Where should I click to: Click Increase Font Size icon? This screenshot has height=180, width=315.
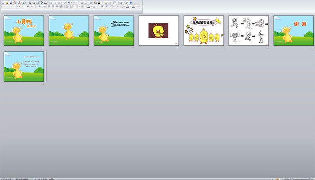pyautogui.click(x=94, y=6)
